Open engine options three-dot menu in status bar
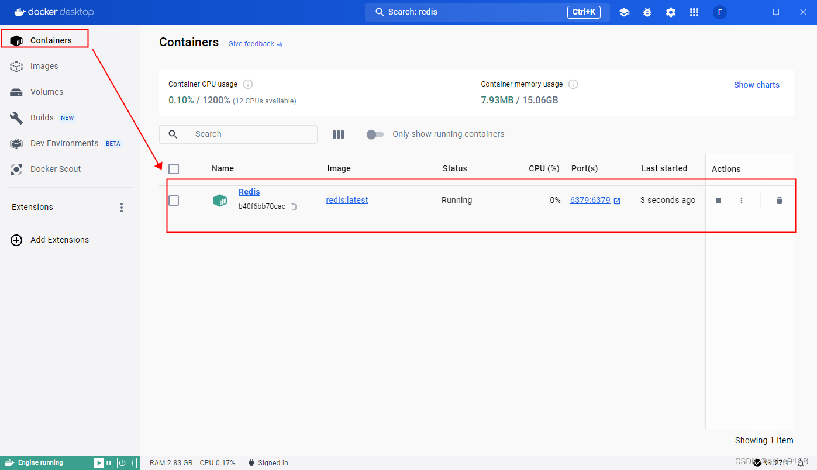817x470 pixels. 133,463
